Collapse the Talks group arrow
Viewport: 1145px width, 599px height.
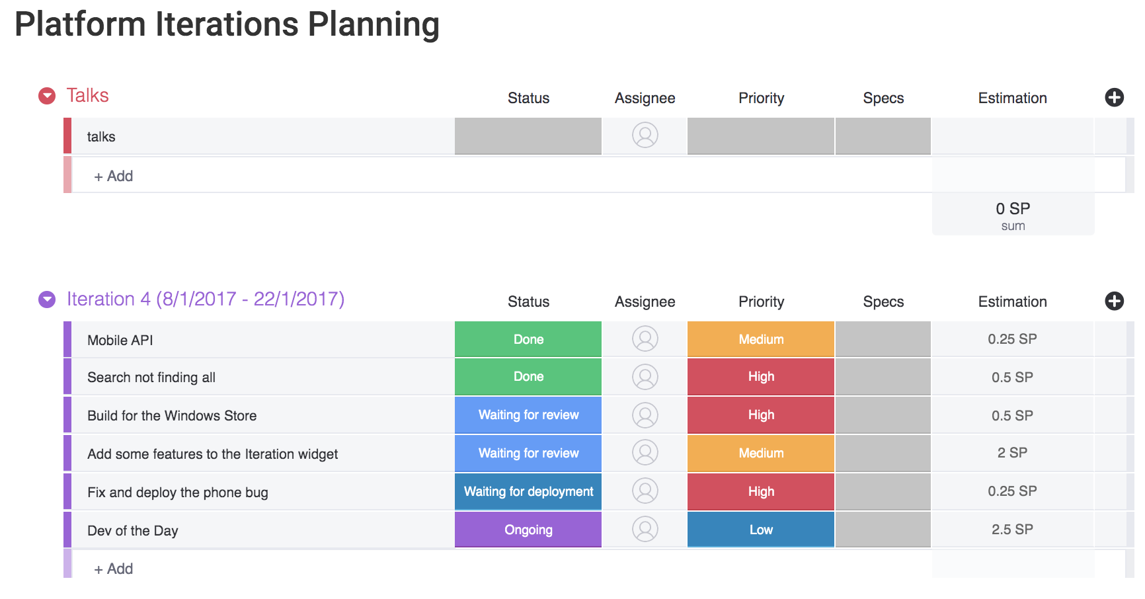click(47, 97)
